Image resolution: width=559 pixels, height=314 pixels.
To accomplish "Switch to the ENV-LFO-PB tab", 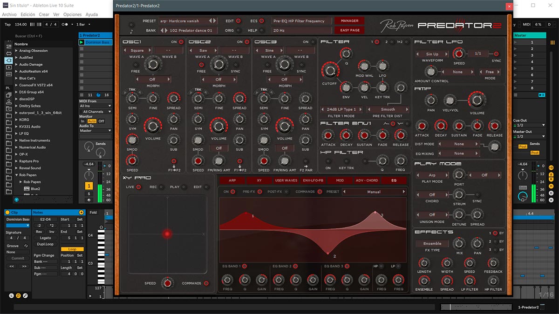I will (x=313, y=180).
